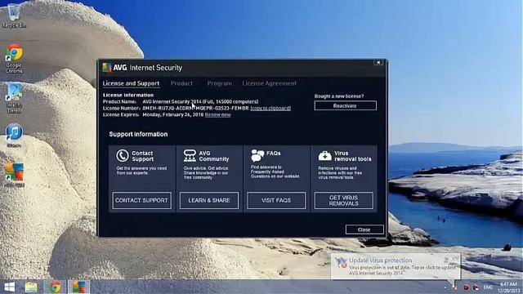
Task: Click the license expiry date text
Action: [172, 114]
